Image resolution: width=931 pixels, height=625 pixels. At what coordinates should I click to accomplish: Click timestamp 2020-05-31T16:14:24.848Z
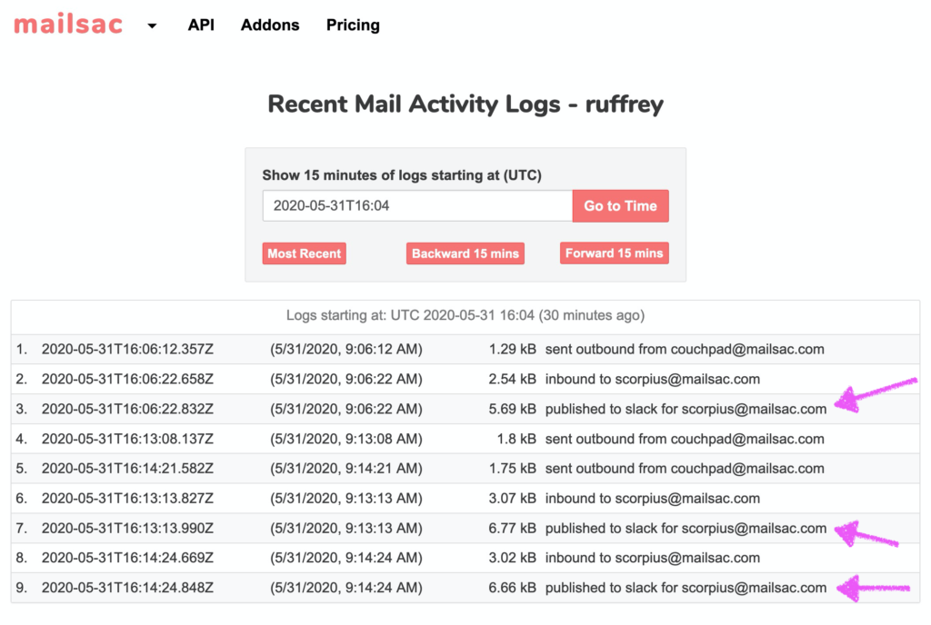127,588
